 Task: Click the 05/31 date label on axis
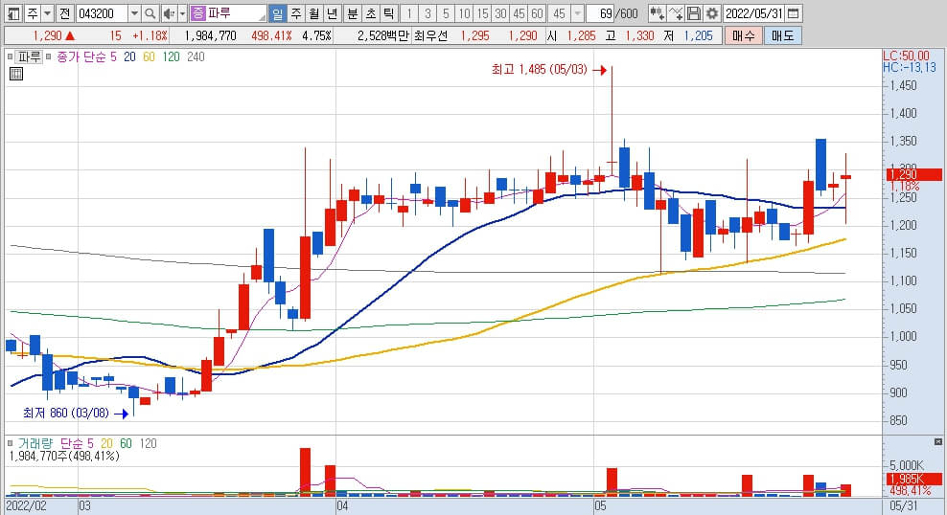click(x=904, y=506)
